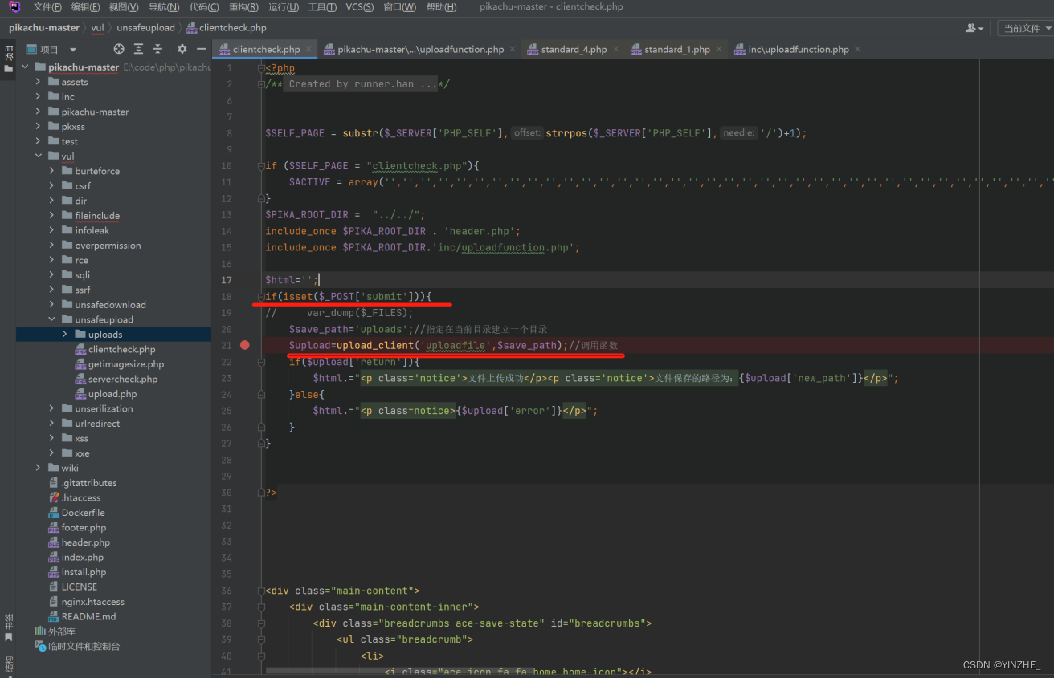Screen dimensions: 1054x678
Task: Fold the if block at line 10
Action: click(x=260, y=166)
